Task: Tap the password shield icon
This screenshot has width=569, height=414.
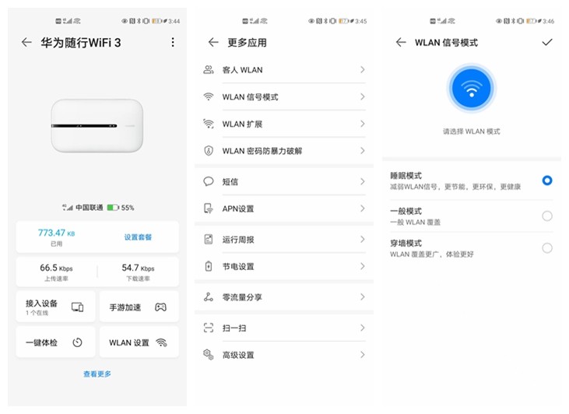Action: point(209,150)
